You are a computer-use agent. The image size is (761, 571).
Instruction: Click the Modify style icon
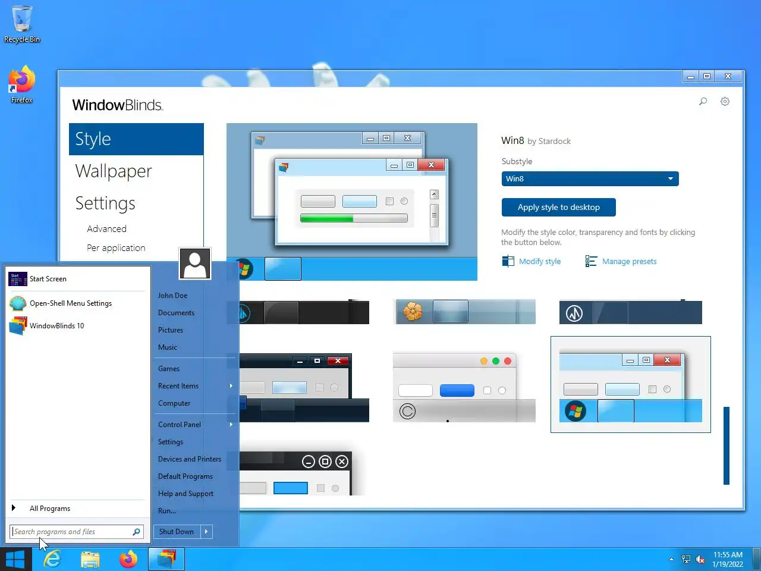(508, 261)
